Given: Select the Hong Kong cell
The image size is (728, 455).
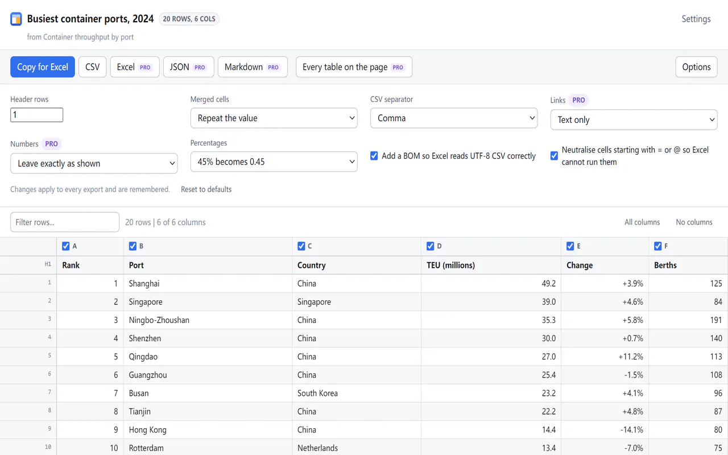Looking at the screenshot, I should (x=208, y=429).
